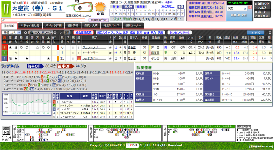
Task: Click the refresh arrows icon beside 更新
Action: (x=61, y=33)
